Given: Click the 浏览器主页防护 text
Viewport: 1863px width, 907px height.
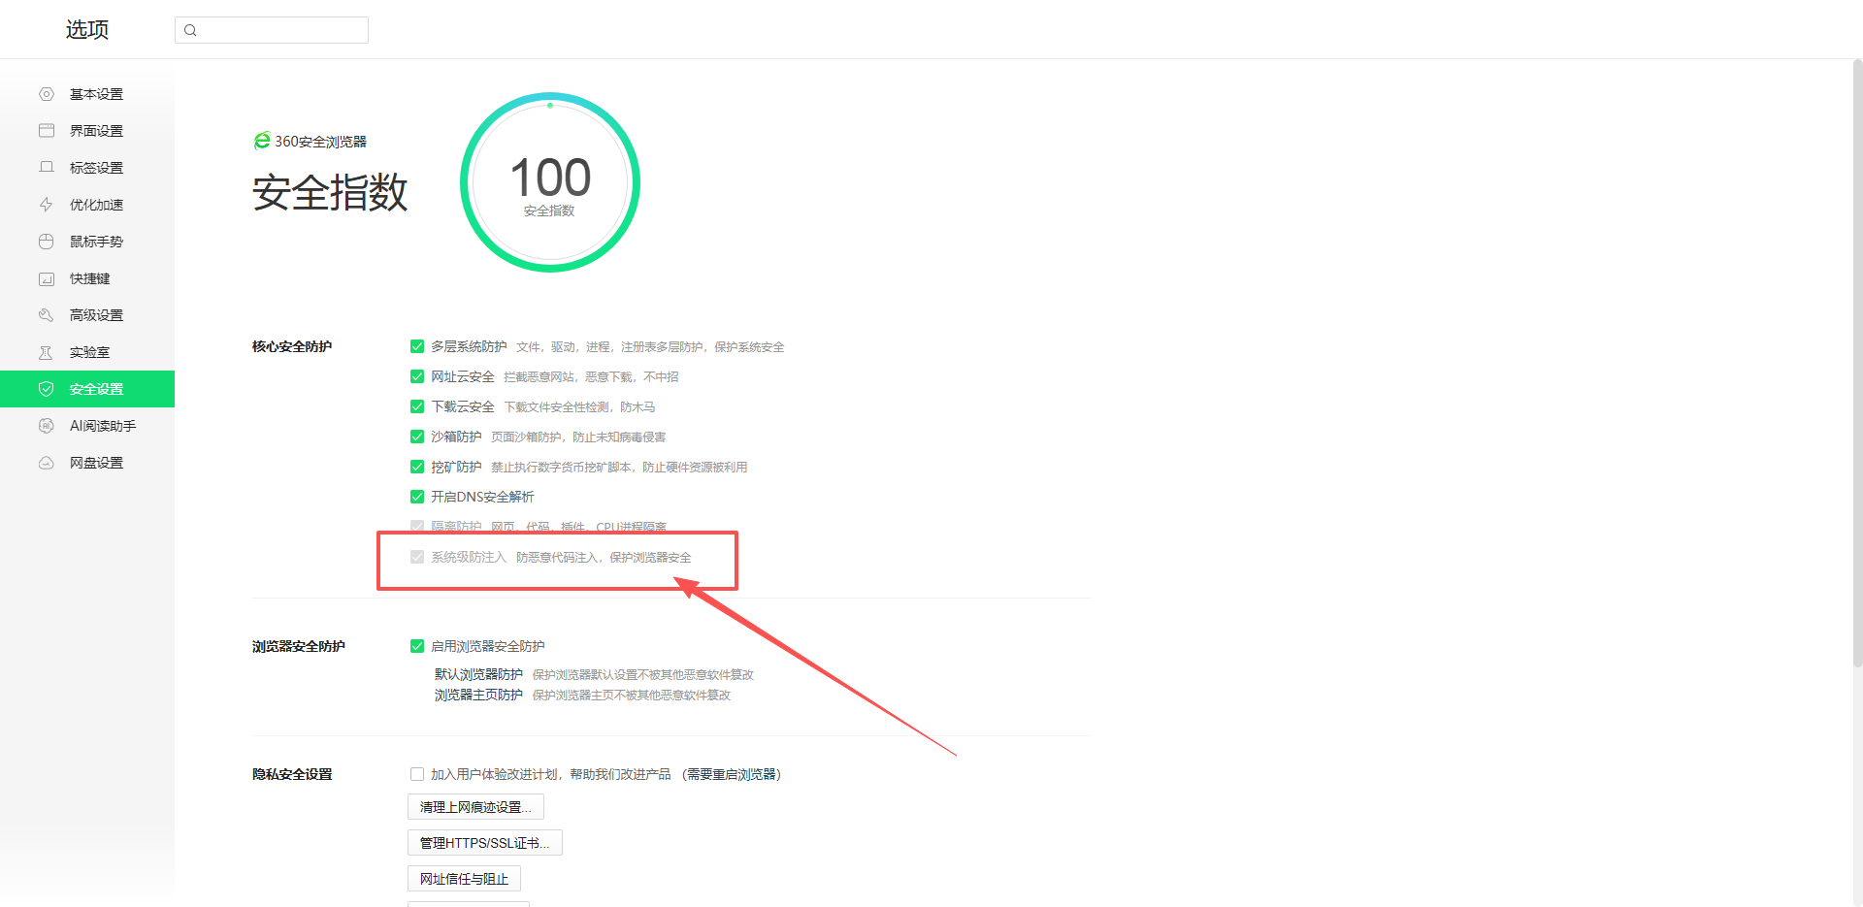Looking at the screenshot, I should click(x=478, y=695).
